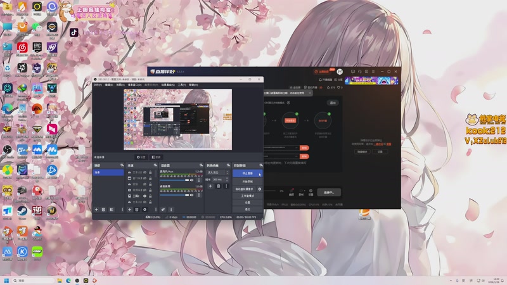This screenshot has height=285, width=507.
Task: Open hamburger menu in streaming companion title bar
Action: 373,72
